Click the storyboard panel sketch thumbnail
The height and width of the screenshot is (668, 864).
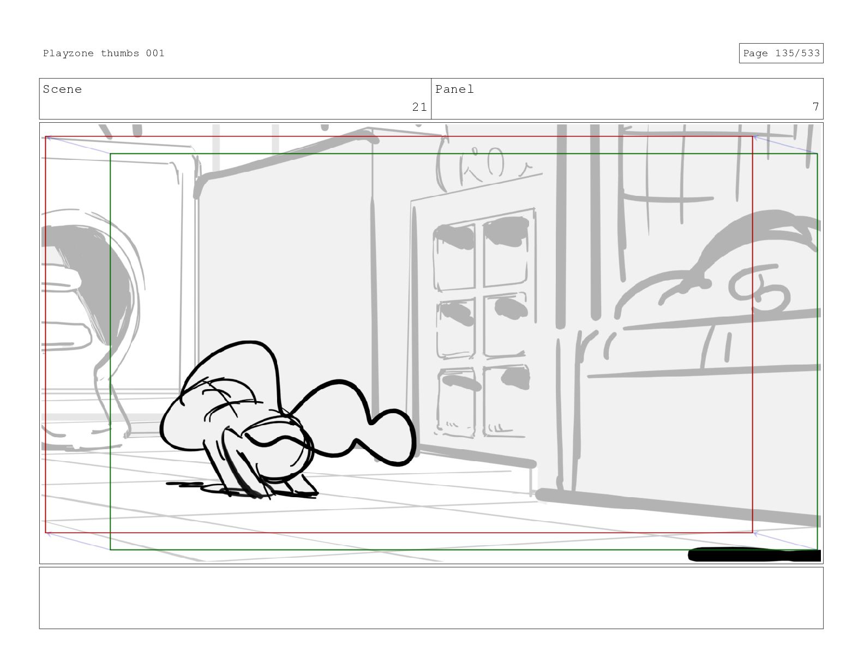[431, 343]
